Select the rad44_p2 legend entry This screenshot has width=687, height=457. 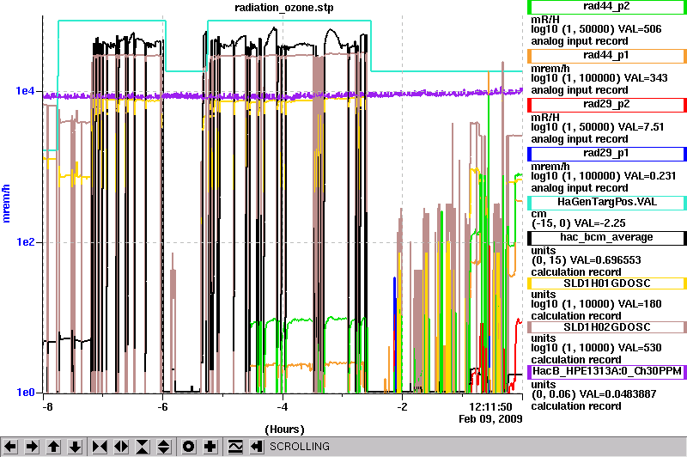pyautogui.click(x=607, y=7)
